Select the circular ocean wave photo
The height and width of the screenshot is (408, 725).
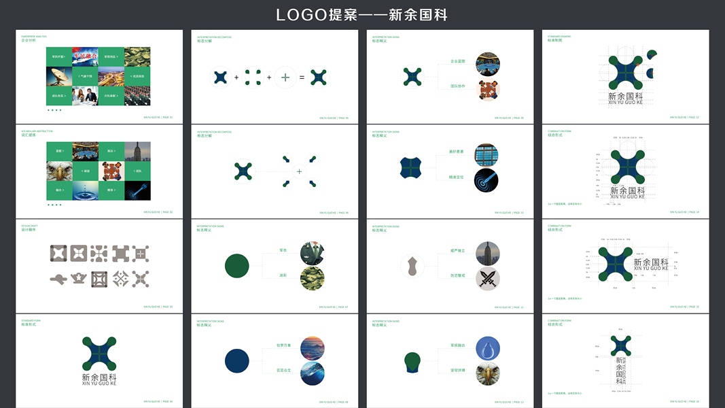312,373
